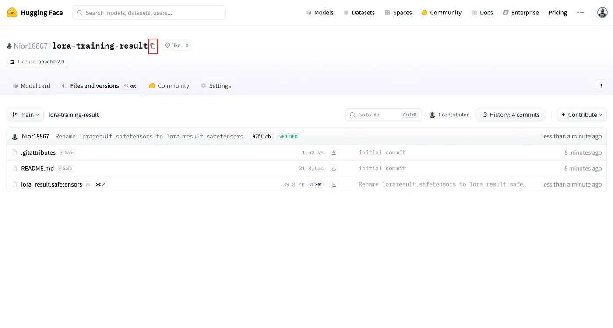
Task: Open commit hash 97f31cb
Action: tap(261, 137)
